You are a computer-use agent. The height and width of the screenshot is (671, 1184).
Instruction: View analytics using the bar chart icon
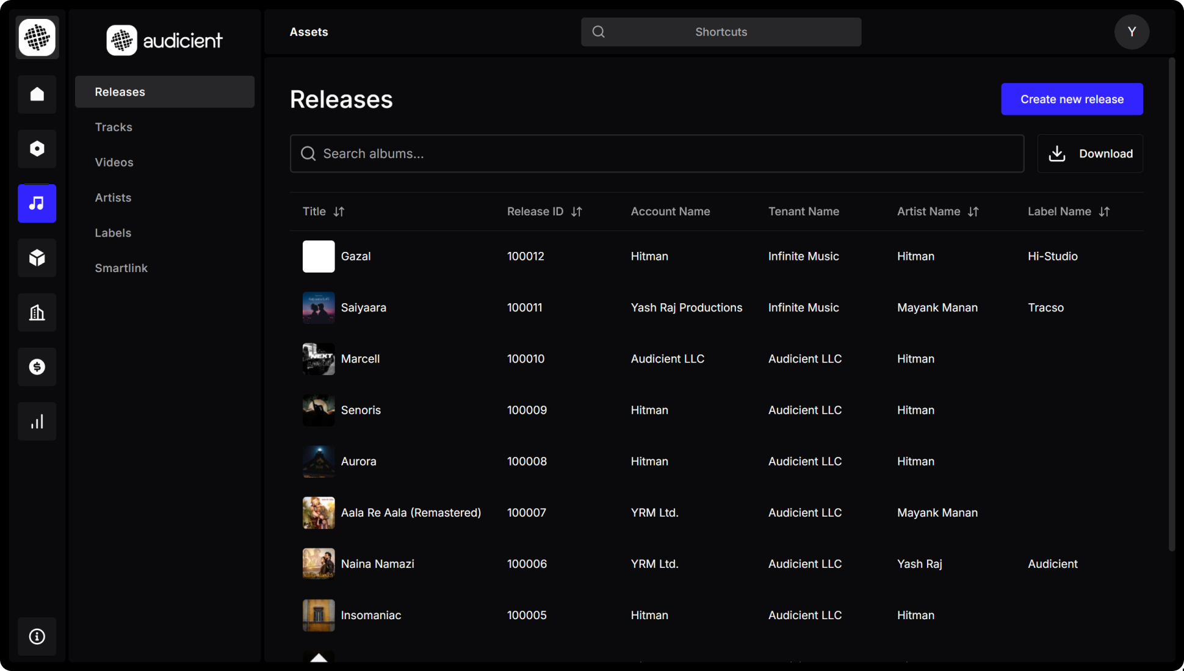tap(37, 421)
